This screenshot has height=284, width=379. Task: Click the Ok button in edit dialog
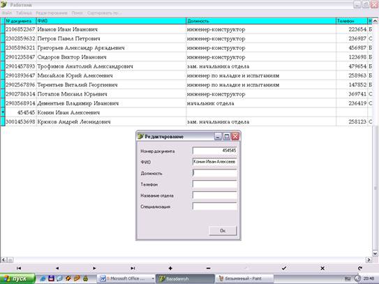click(223, 230)
